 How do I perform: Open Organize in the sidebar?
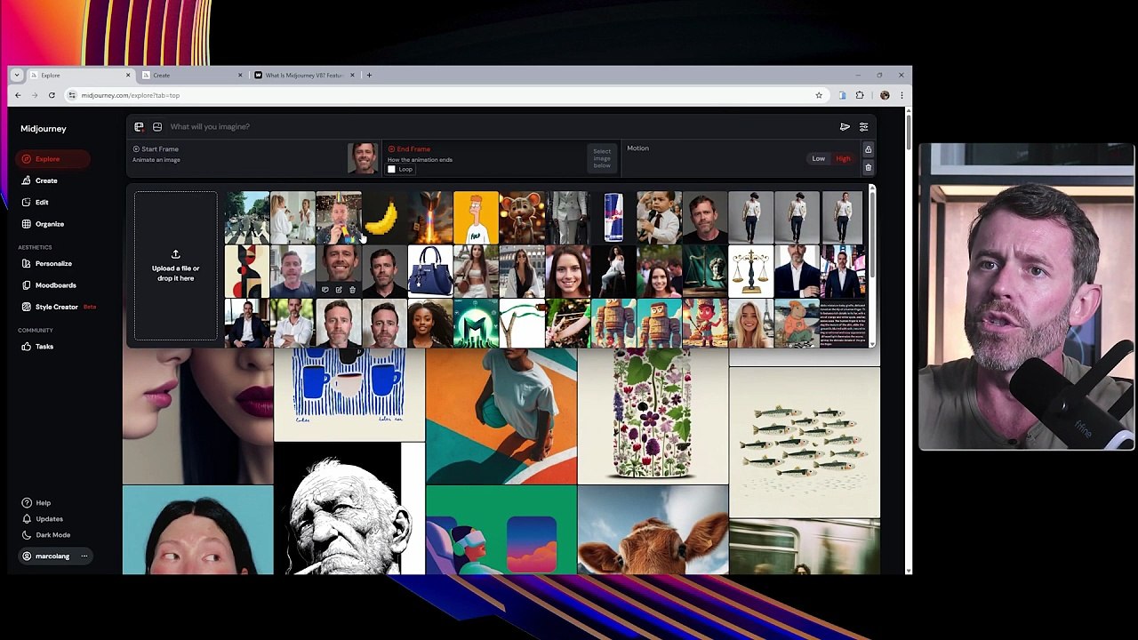[x=43, y=224]
